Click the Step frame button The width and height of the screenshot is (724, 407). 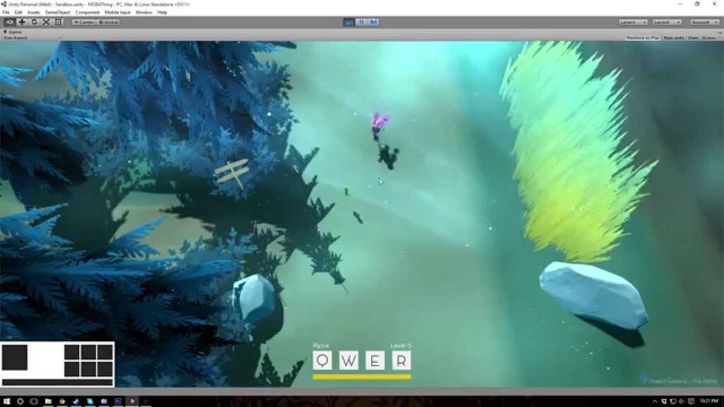373,22
